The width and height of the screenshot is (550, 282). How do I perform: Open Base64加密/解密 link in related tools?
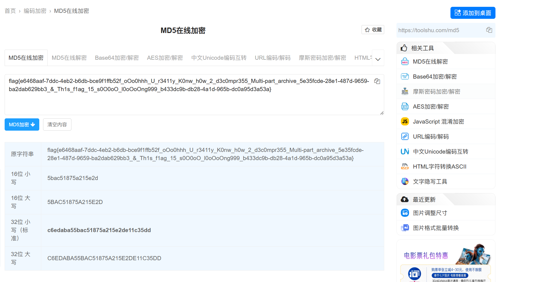(x=435, y=77)
